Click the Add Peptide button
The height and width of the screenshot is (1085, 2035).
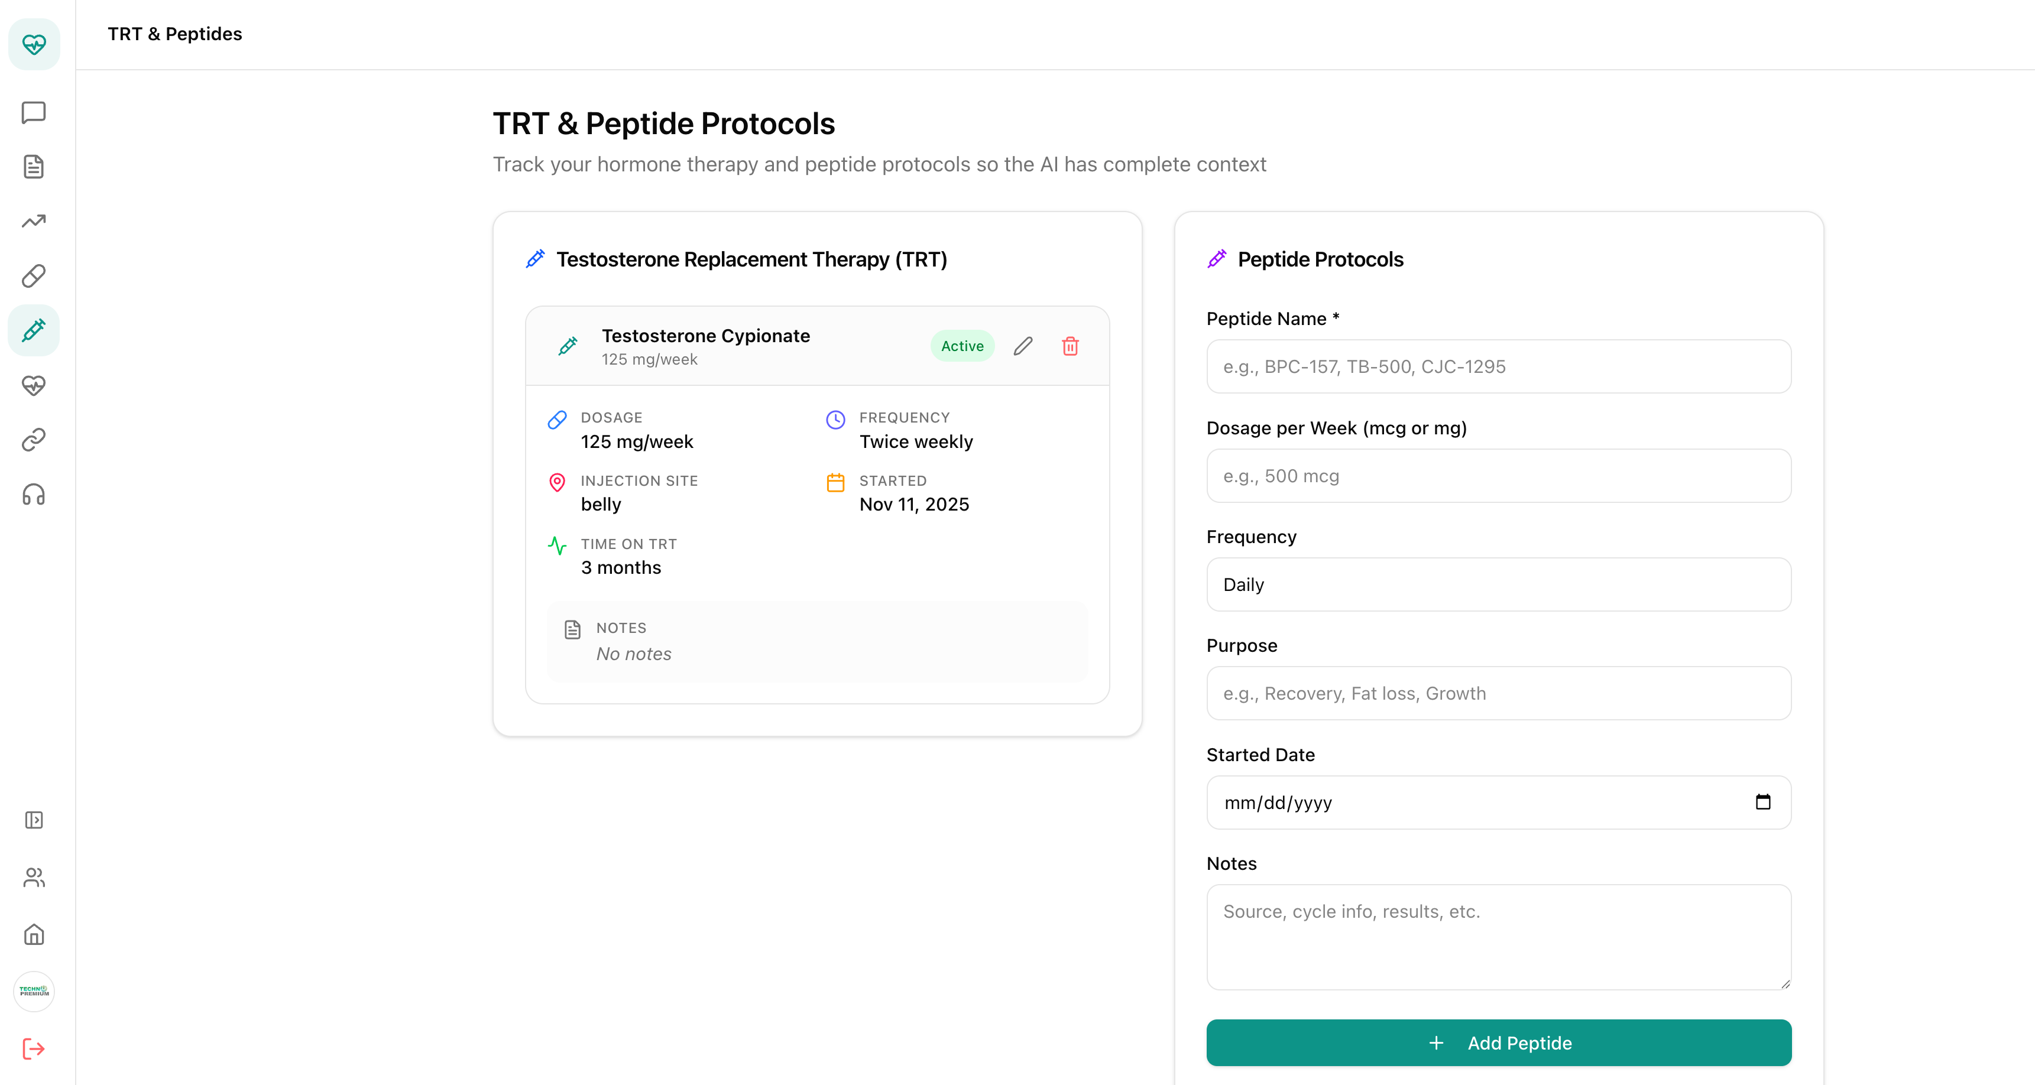[x=1498, y=1042]
